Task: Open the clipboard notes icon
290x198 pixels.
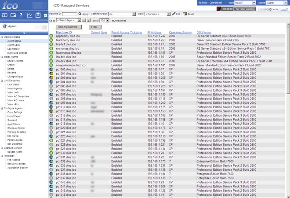Action: click(38, 15)
